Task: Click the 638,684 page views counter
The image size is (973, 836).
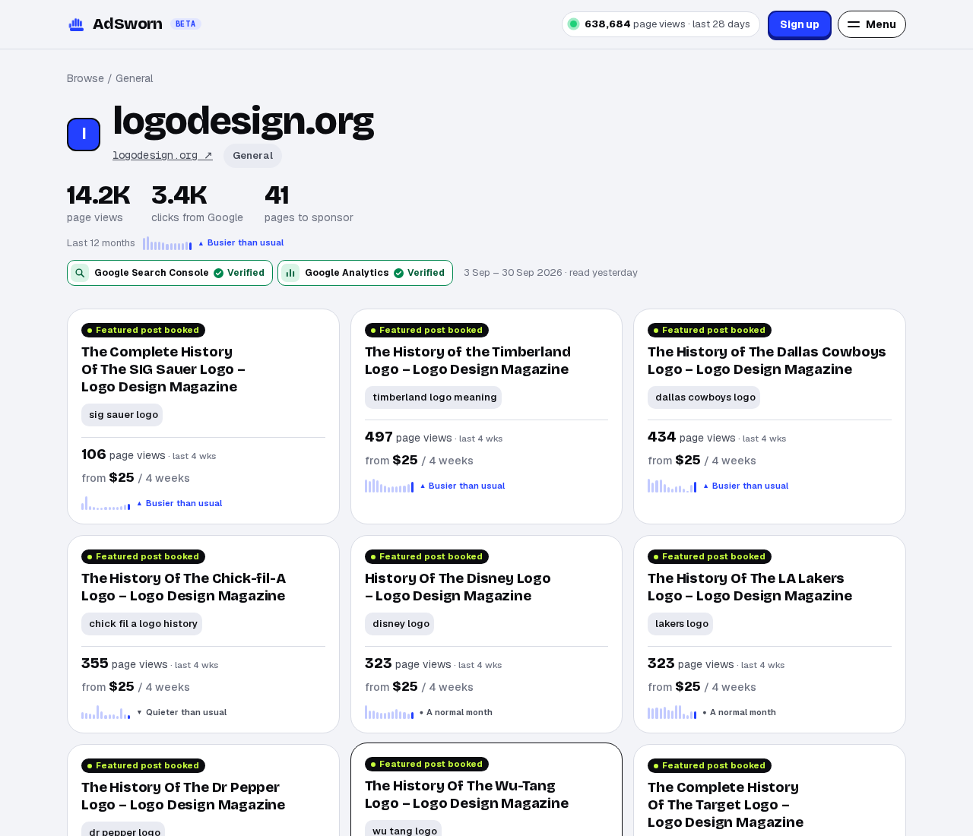Action: click(x=661, y=24)
